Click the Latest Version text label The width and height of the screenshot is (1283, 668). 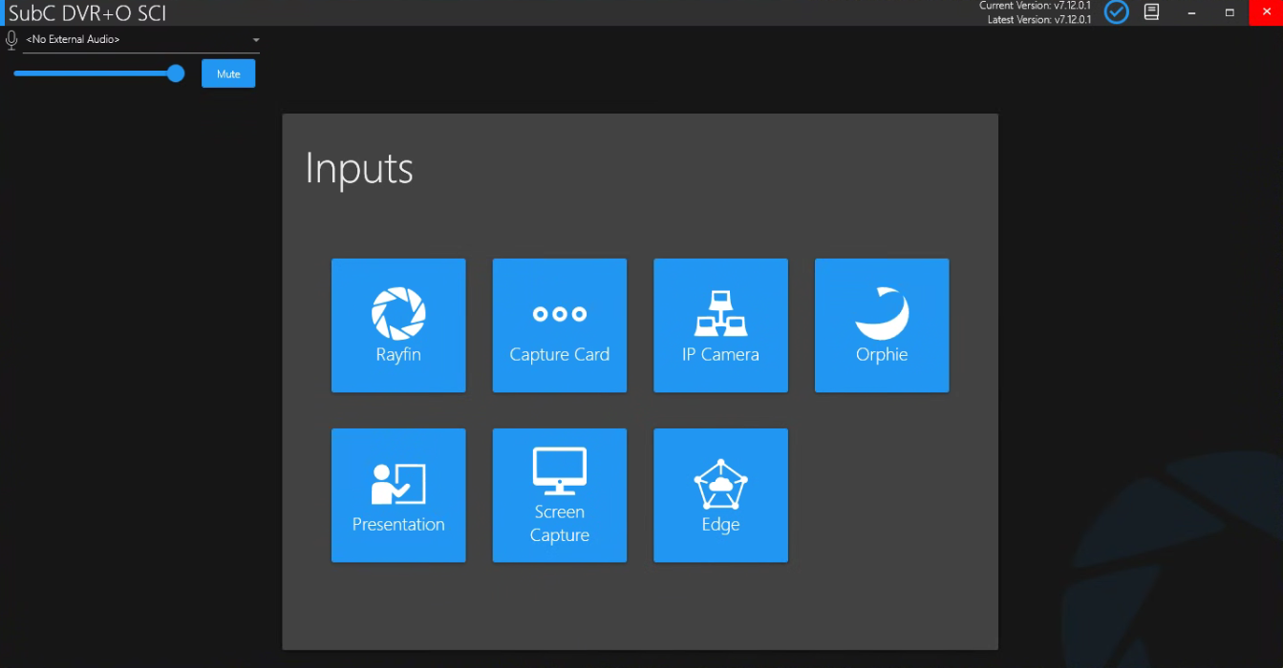[x=1038, y=19]
